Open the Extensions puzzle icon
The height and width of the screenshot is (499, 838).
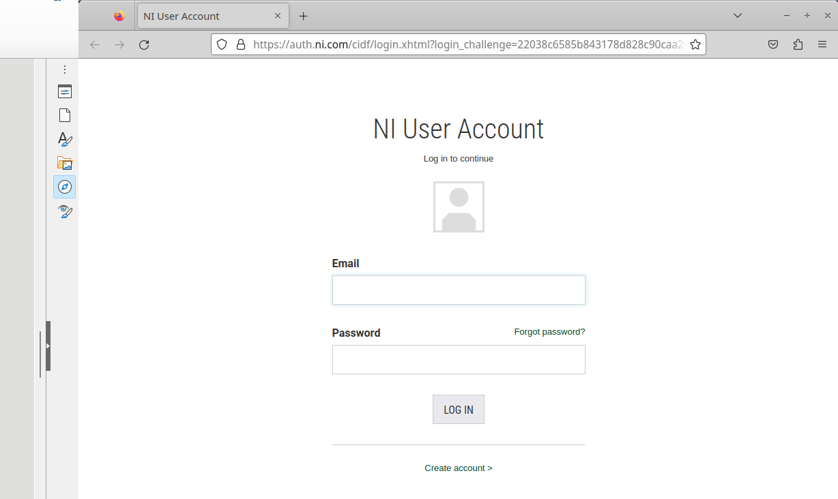tap(798, 44)
